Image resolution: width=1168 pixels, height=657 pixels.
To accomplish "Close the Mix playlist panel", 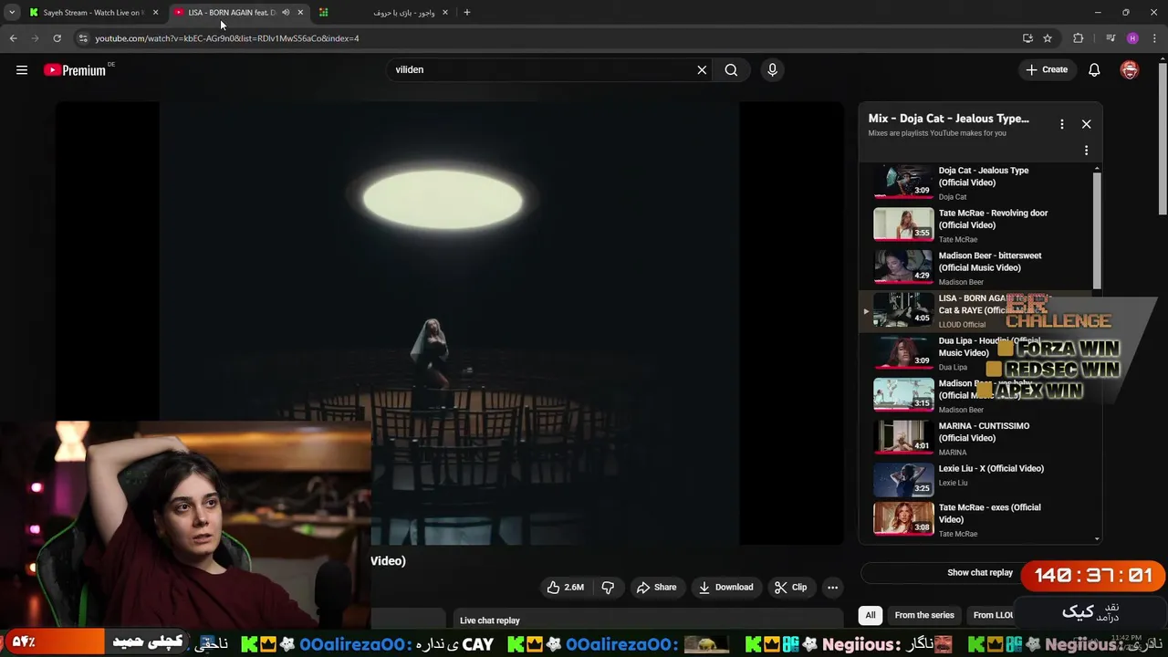I will pos(1086,124).
